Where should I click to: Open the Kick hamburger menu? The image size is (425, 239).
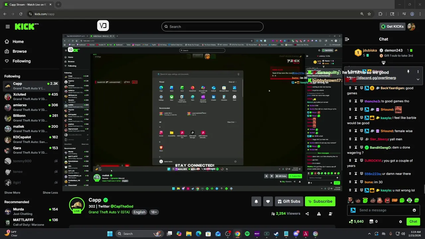[x=8, y=27]
